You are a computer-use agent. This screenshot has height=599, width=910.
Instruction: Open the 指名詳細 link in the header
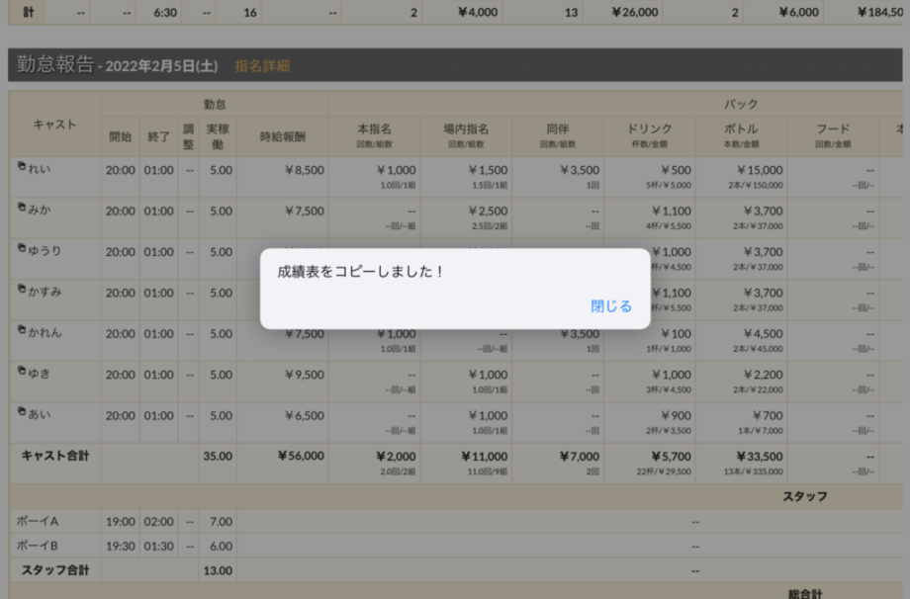tap(262, 66)
